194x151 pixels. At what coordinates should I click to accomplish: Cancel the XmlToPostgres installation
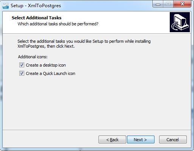click(x=173, y=140)
